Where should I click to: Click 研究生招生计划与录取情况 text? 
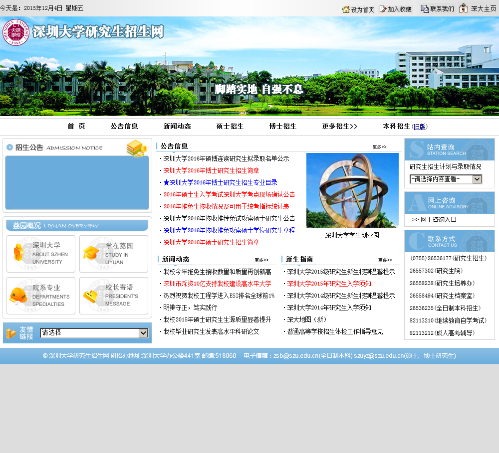445,167
